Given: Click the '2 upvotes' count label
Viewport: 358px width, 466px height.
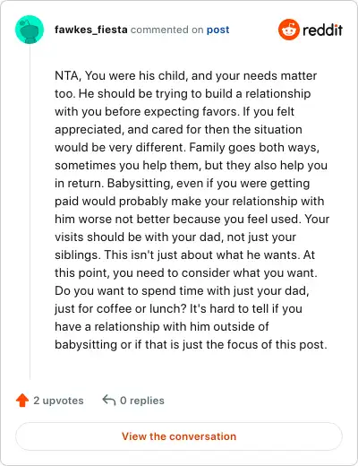Looking at the screenshot, I should tap(58, 401).
